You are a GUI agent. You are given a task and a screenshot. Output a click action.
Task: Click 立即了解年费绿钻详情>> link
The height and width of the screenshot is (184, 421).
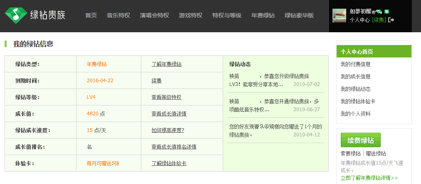coord(369,178)
